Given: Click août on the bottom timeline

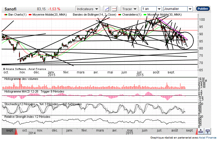Looking at the screenshot, I should [175, 130].
